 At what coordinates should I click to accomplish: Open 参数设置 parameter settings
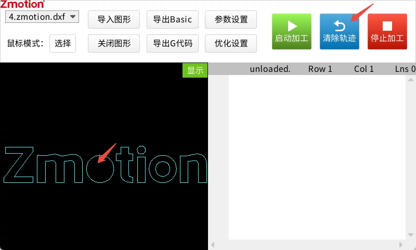coord(231,19)
